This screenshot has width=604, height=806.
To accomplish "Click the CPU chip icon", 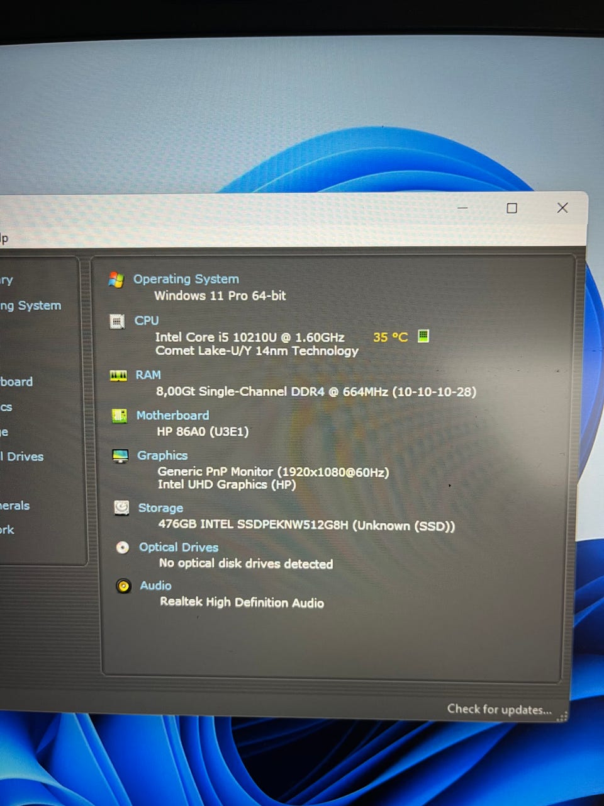I will point(117,322).
